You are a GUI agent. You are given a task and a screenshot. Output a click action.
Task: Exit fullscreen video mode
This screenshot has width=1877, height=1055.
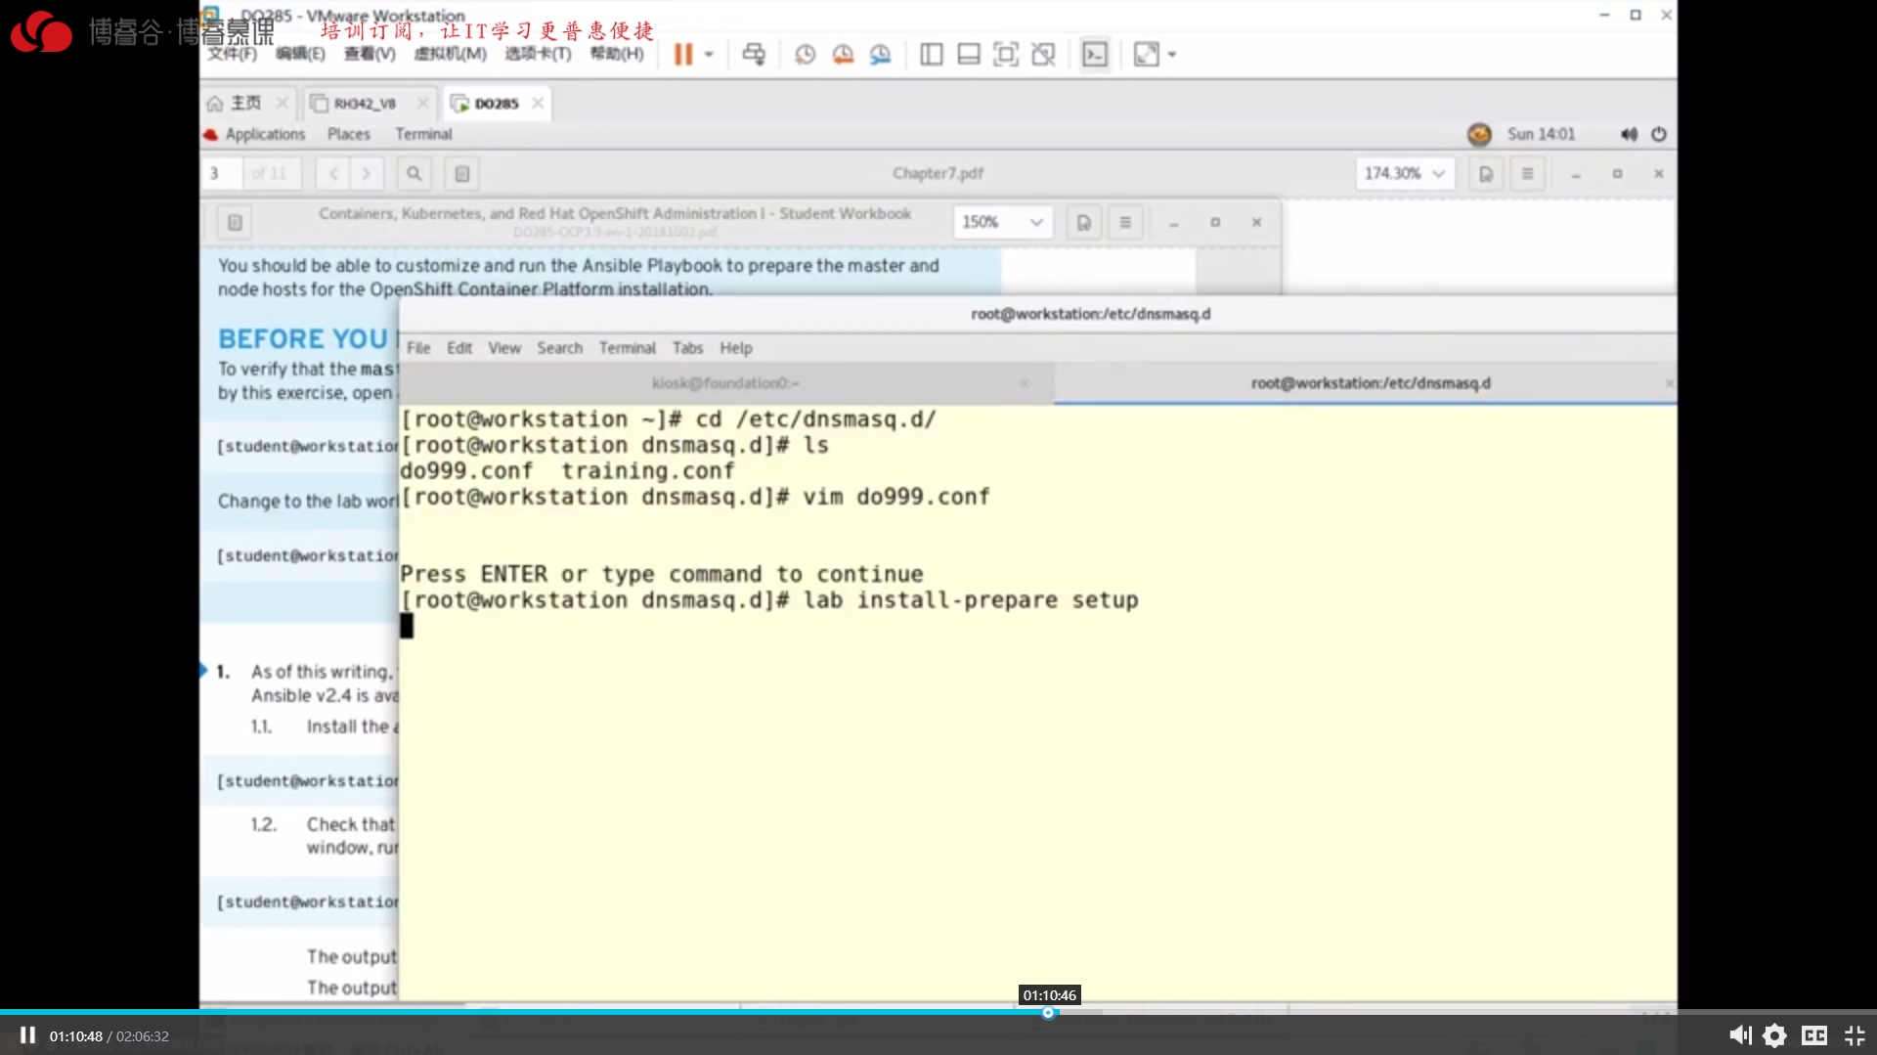click(1855, 1035)
